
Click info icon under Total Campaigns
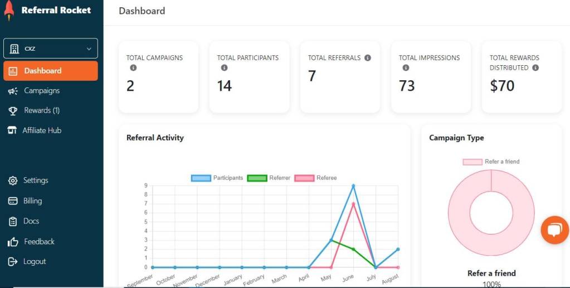pos(133,67)
